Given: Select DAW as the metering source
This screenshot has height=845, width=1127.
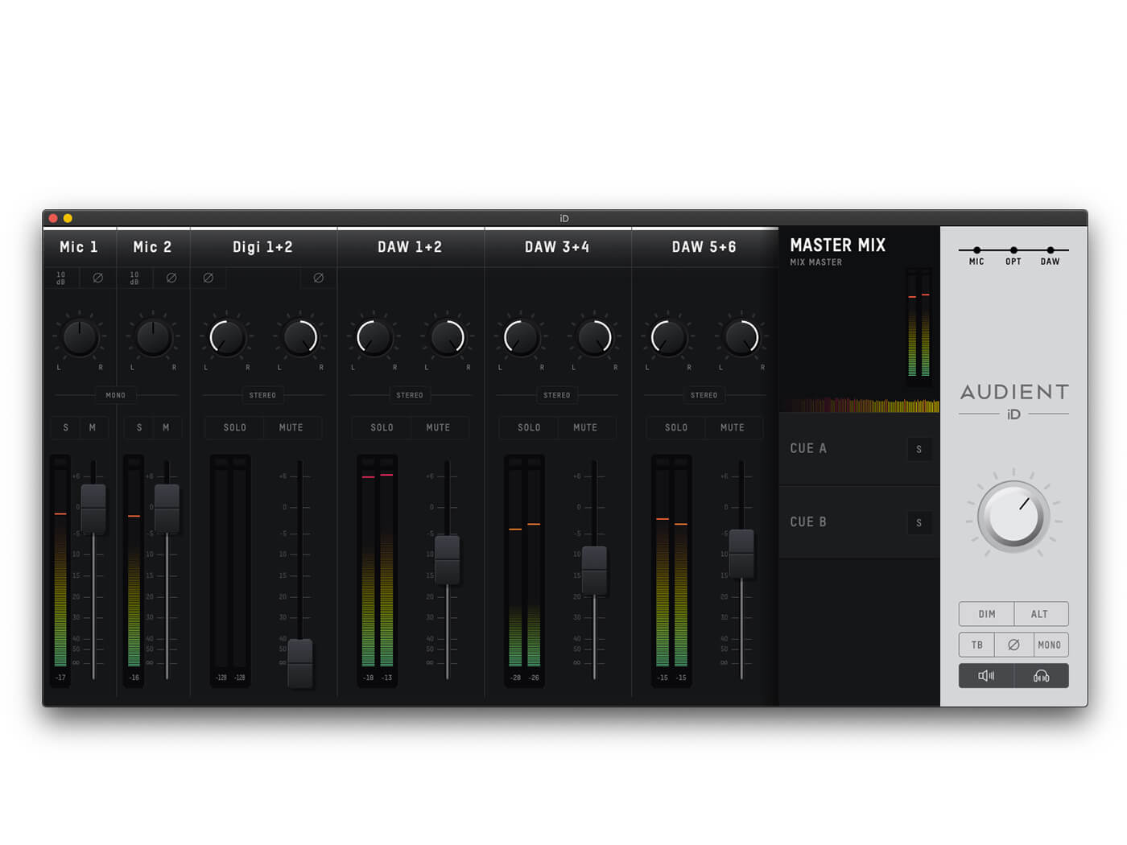Looking at the screenshot, I should (1051, 253).
